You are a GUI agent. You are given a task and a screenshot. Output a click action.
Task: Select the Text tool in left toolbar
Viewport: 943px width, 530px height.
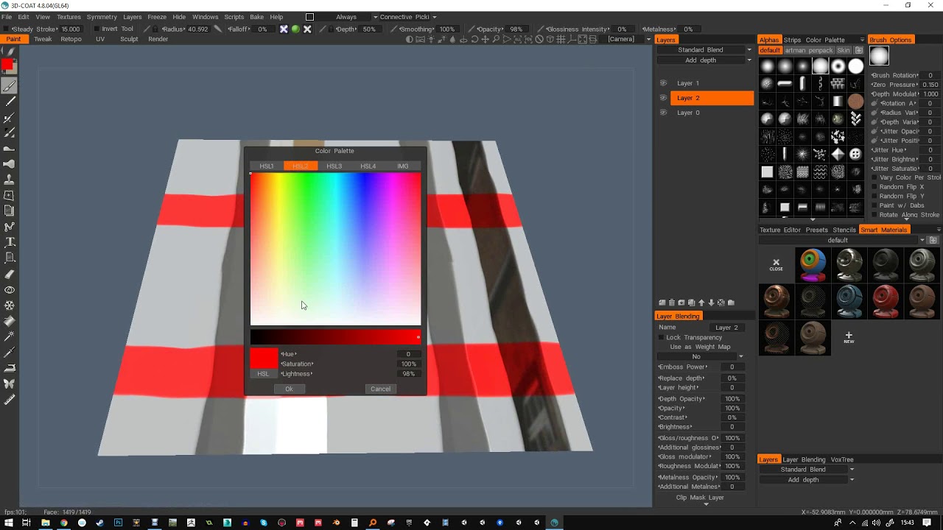pyautogui.click(x=10, y=242)
